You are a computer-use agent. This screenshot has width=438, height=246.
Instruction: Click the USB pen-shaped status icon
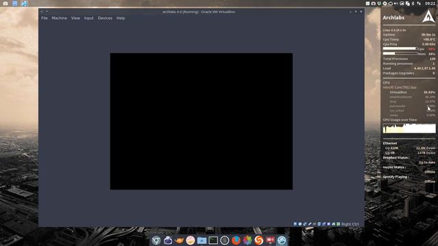click(x=310, y=224)
